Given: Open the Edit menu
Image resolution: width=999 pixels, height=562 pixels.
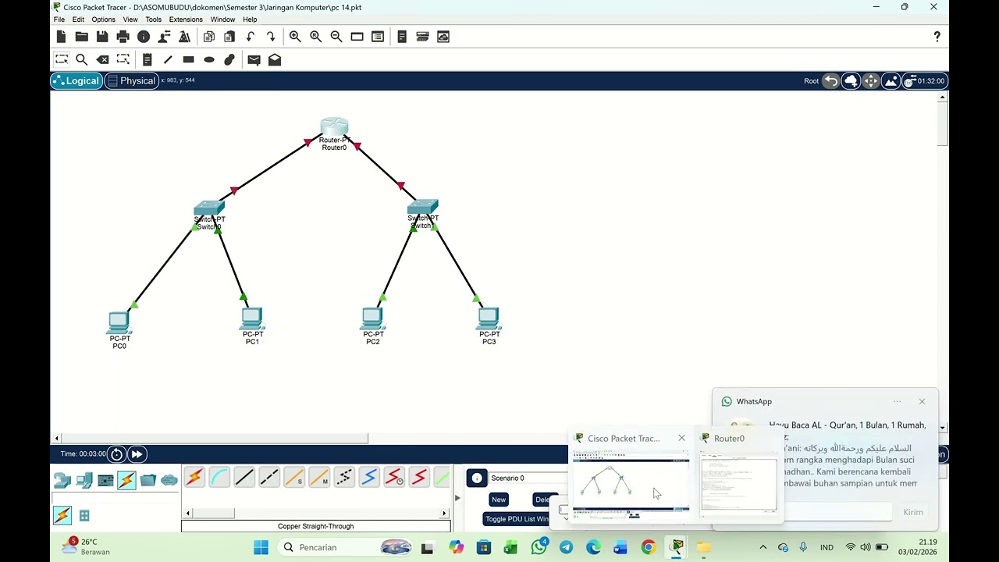Looking at the screenshot, I should 79,20.
